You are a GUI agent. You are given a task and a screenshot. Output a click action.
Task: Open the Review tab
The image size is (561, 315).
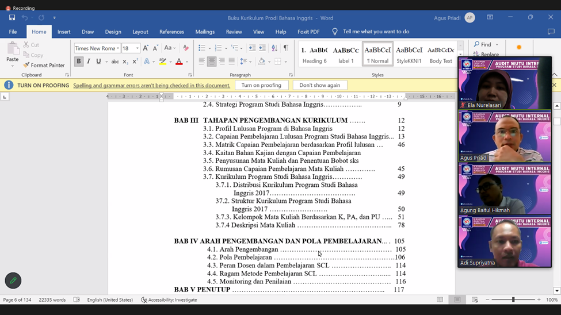point(234,32)
